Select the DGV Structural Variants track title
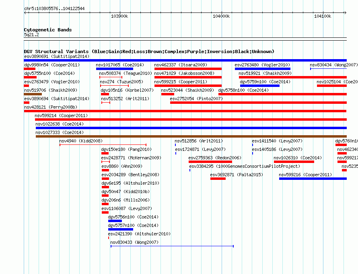Screen dimensions: 358x274 [149, 52]
